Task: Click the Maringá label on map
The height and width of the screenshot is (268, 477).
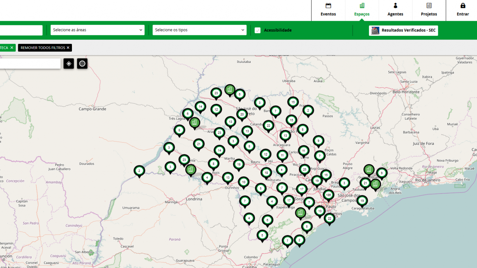Action: click(x=171, y=202)
